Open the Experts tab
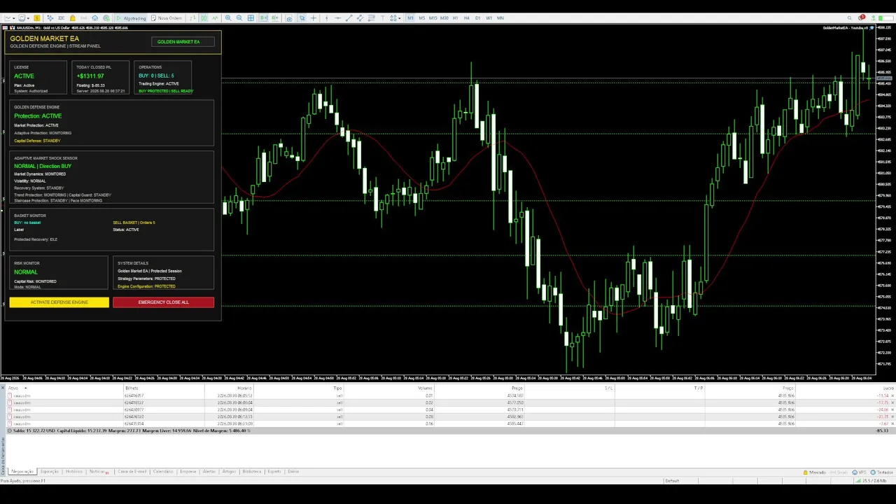This screenshot has width=896, height=504. pyautogui.click(x=274, y=472)
